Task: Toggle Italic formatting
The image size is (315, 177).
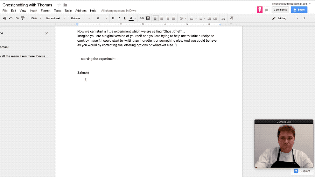Action: point(119,18)
